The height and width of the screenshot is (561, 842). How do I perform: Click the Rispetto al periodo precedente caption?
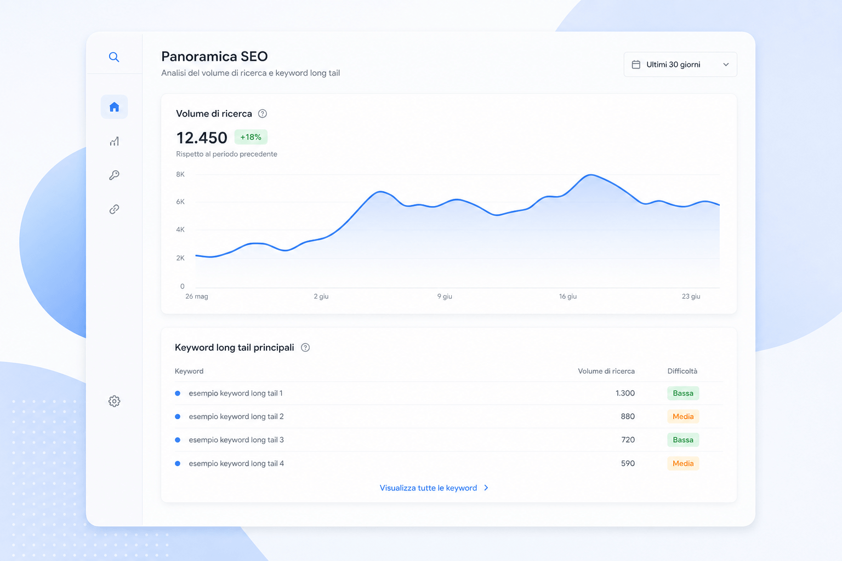pyautogui.click(x=226, y=154)
